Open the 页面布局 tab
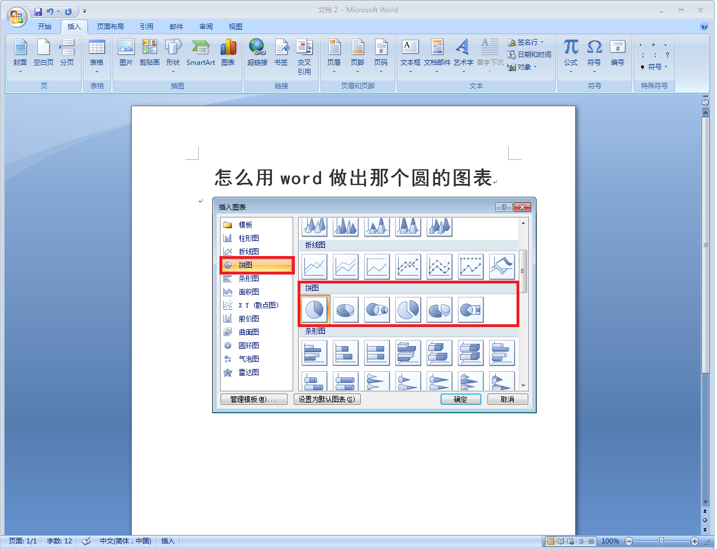 tap(111, 26)
